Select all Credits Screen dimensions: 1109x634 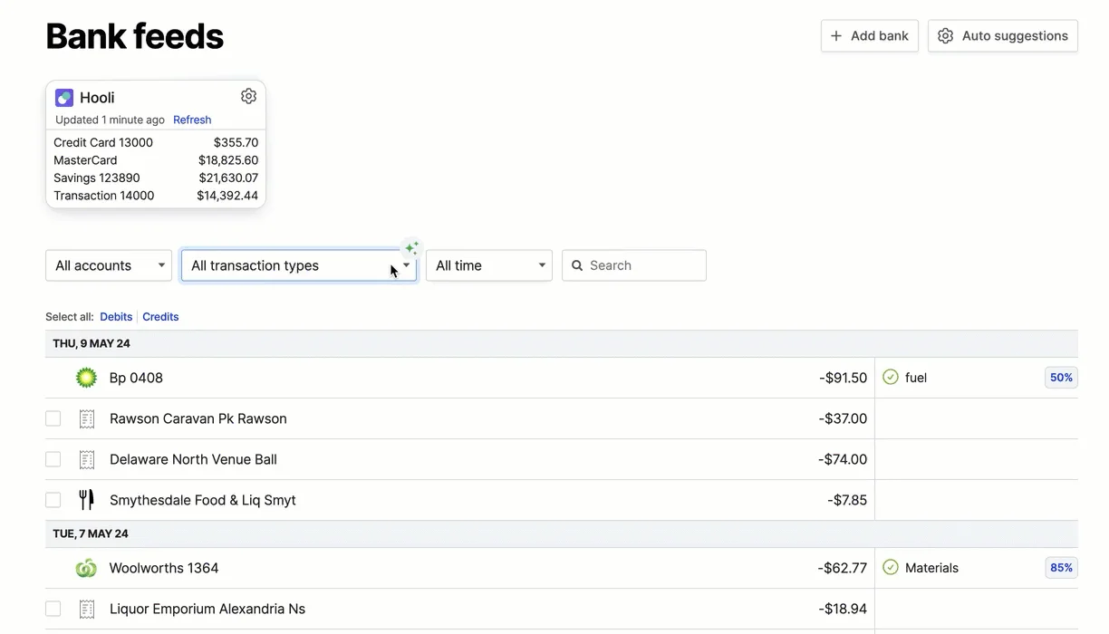pyautogui.click(x=160, y=317)
